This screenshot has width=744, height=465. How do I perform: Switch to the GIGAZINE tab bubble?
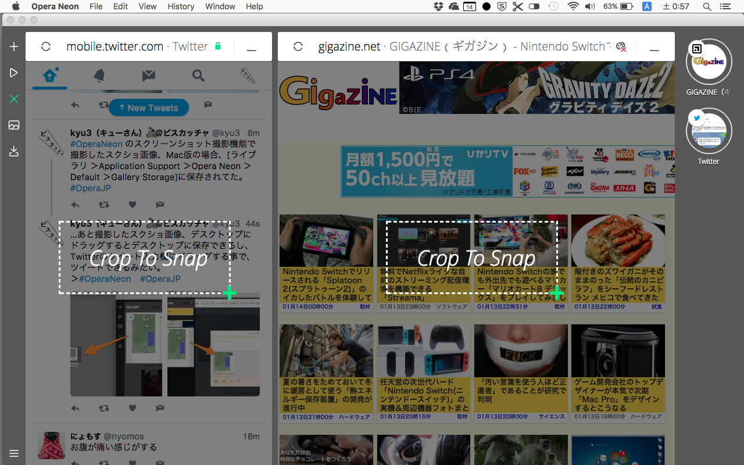click(709, 62)
